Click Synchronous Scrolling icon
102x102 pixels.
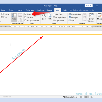(x=85, y=17)
